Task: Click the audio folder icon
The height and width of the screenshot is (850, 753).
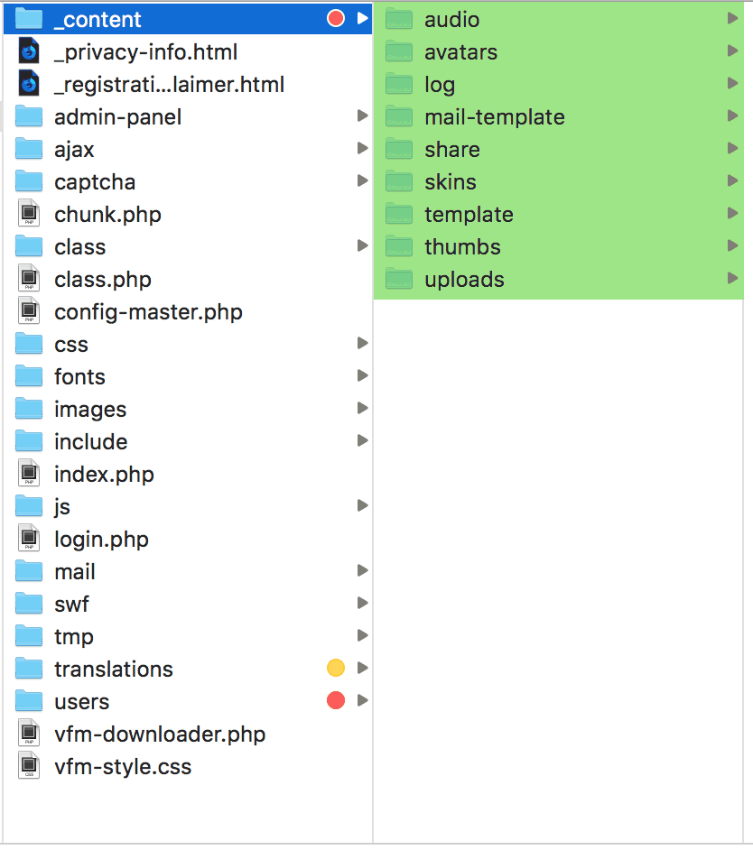Action: (x=399, y=20)
